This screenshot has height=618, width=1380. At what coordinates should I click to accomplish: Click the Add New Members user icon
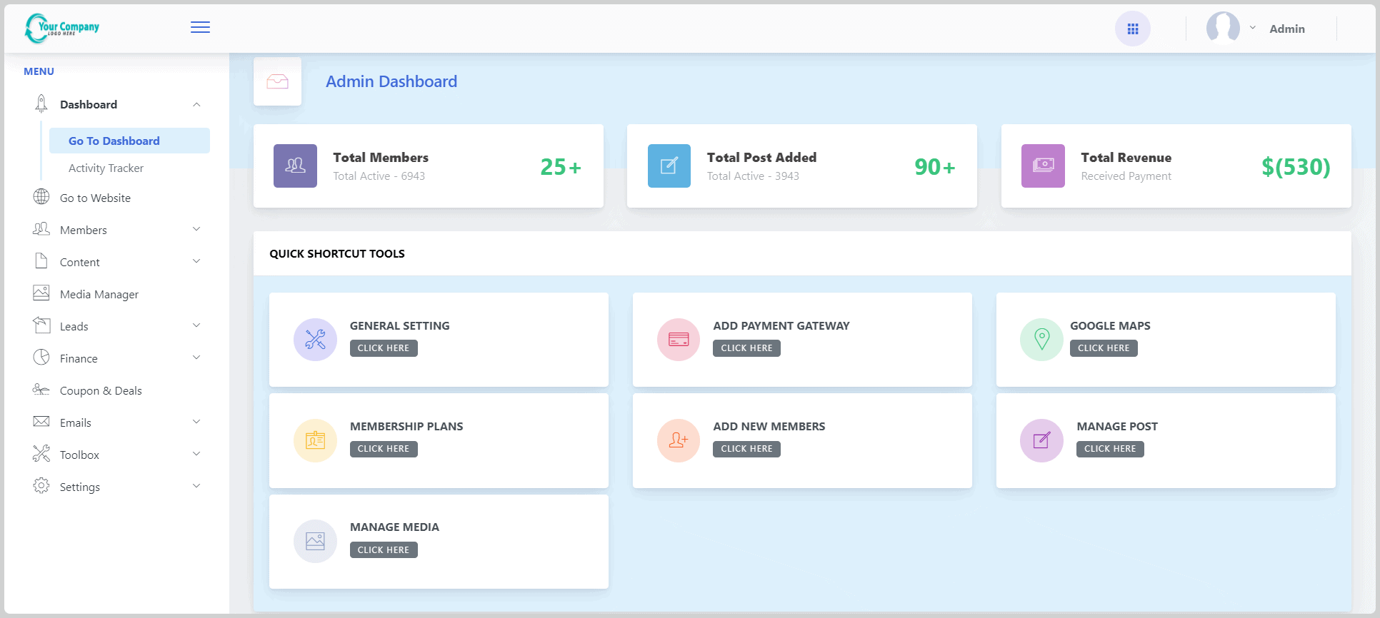[678, 440]
